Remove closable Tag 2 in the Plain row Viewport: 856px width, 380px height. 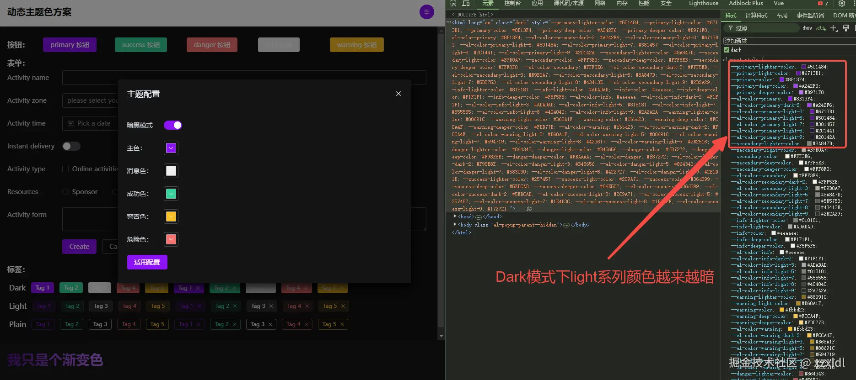pyautogui.click(x=235, y=324)
